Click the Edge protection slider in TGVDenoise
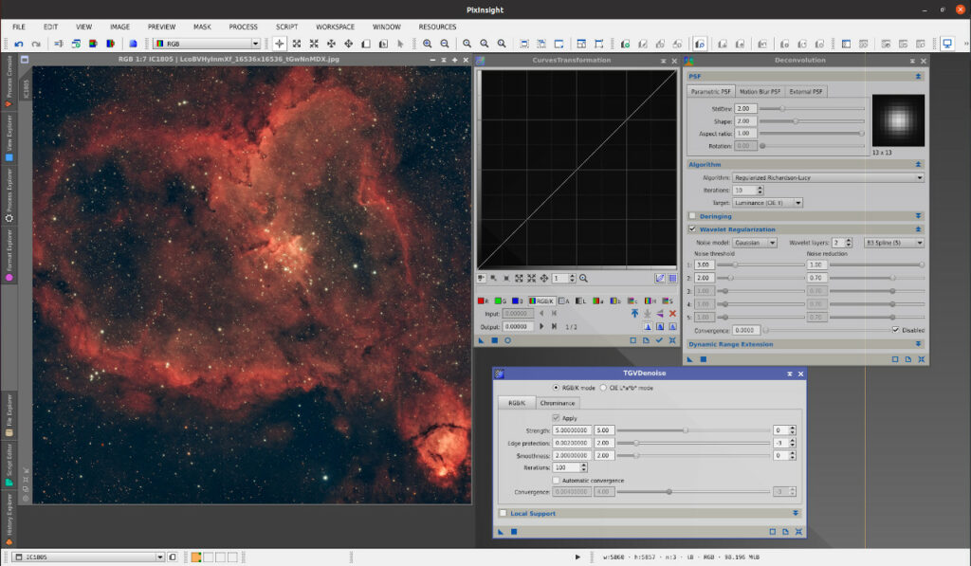This screenshot has width=971, height=566. tap(636, 443)
